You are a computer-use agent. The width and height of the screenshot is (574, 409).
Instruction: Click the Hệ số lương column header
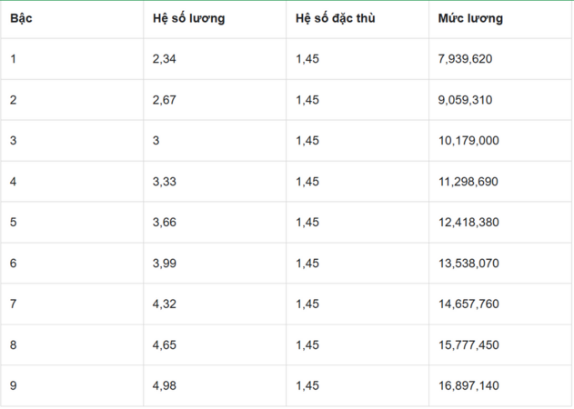189,18
